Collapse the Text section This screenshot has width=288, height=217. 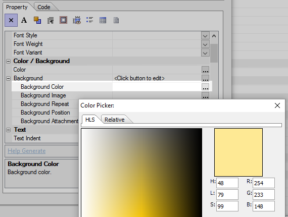point(9,130)
